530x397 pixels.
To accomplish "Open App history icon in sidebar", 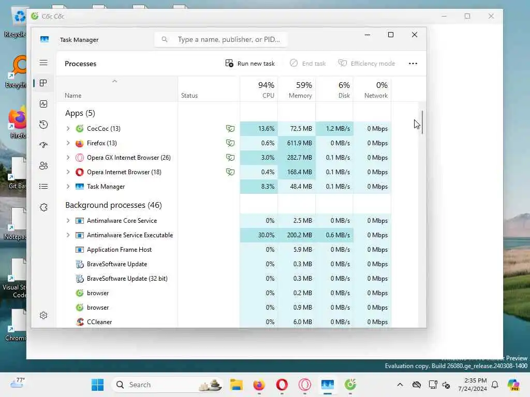I will [43, 125].
